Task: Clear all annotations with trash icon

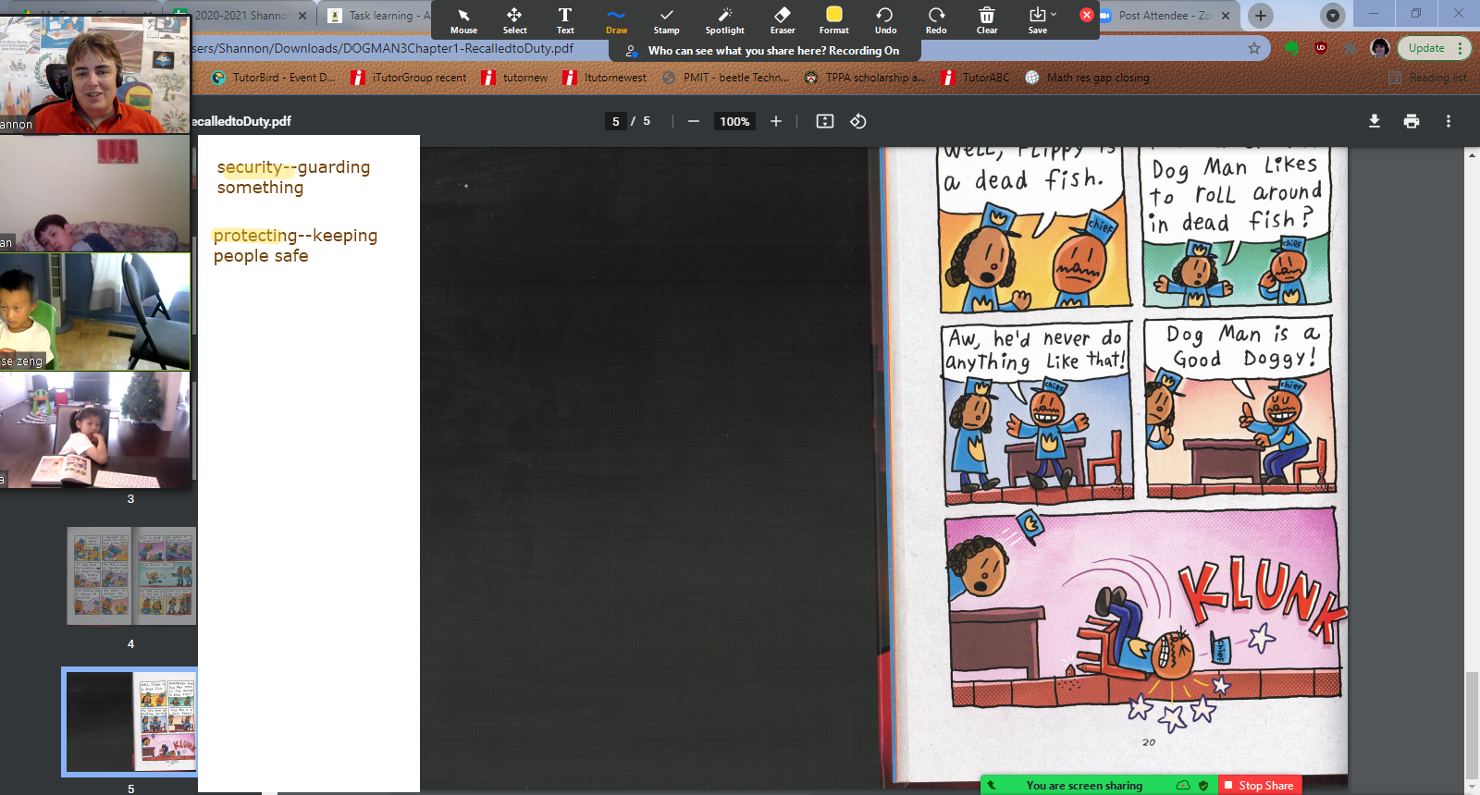Action: point(987,20)
